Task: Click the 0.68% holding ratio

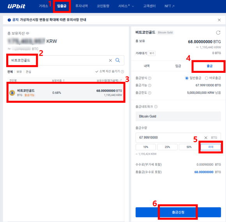Action: click(56, 93)
